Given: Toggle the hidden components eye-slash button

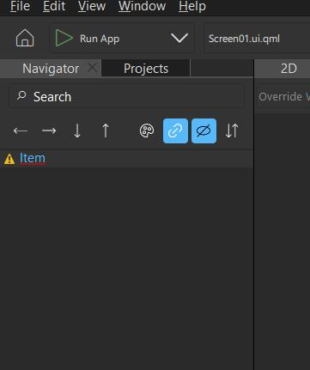Looking at the screenshot, I should [204, 131].
